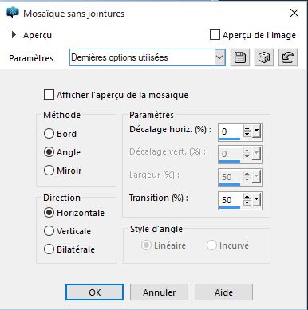Confirm with the OK button

tap(94, 292)
